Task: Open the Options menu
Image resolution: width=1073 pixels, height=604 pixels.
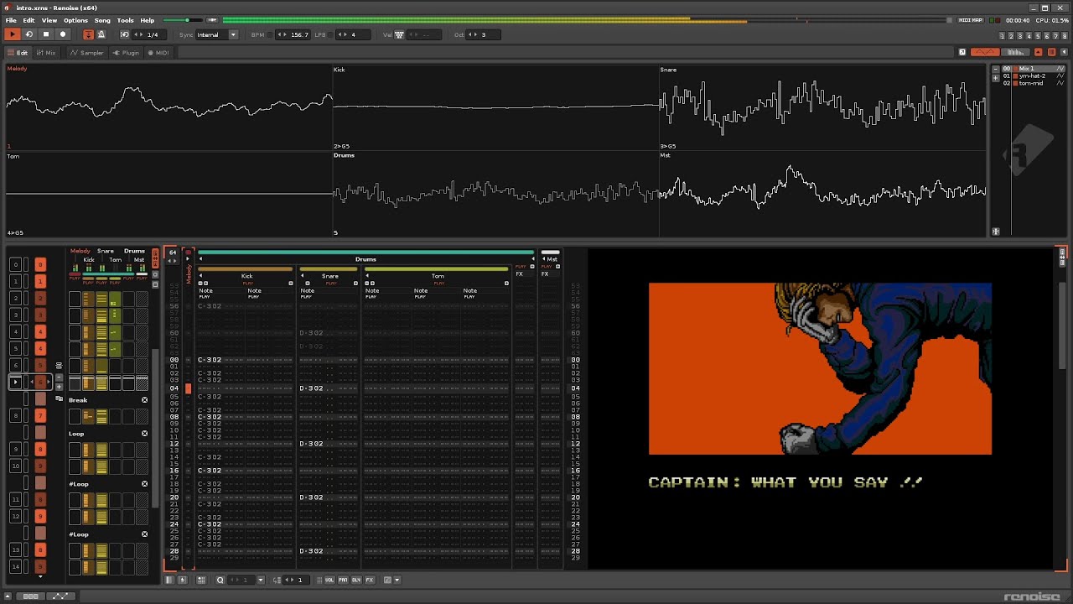Action: pyautogui.click(x=75, y=20)
